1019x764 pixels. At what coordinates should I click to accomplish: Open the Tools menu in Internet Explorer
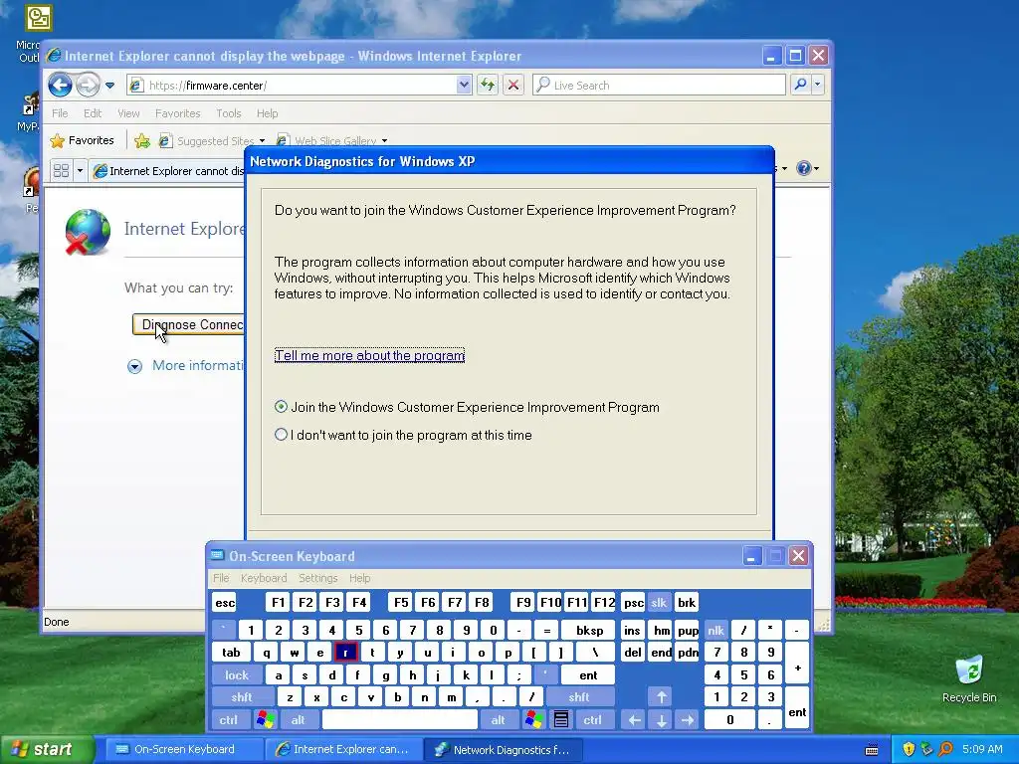228,113
